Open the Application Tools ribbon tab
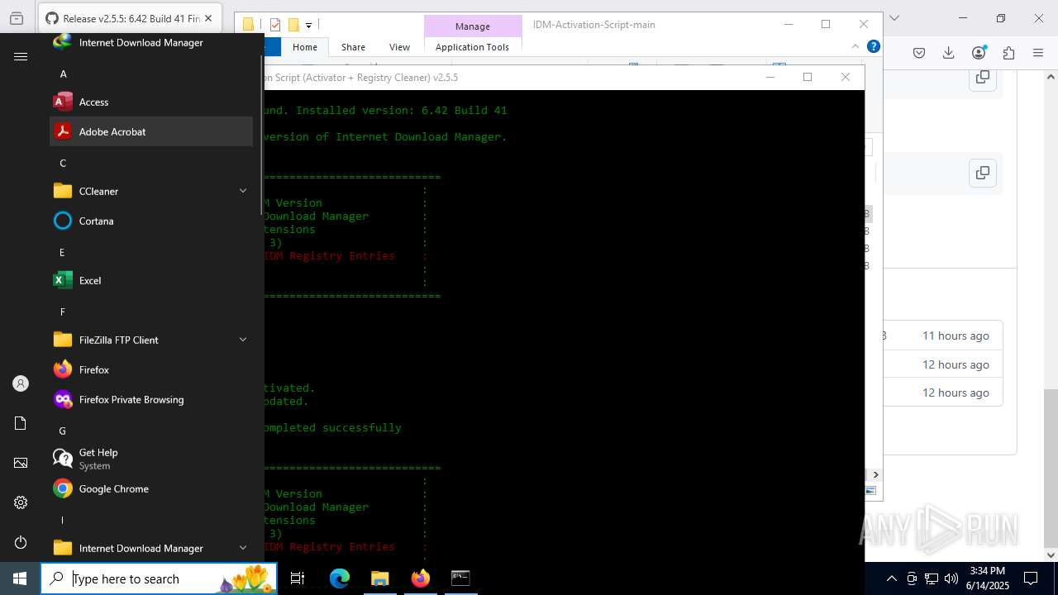 tap(472, 47)
